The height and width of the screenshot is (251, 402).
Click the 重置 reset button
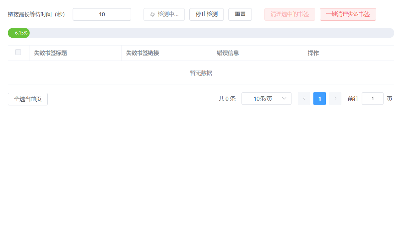pos(240,14)
